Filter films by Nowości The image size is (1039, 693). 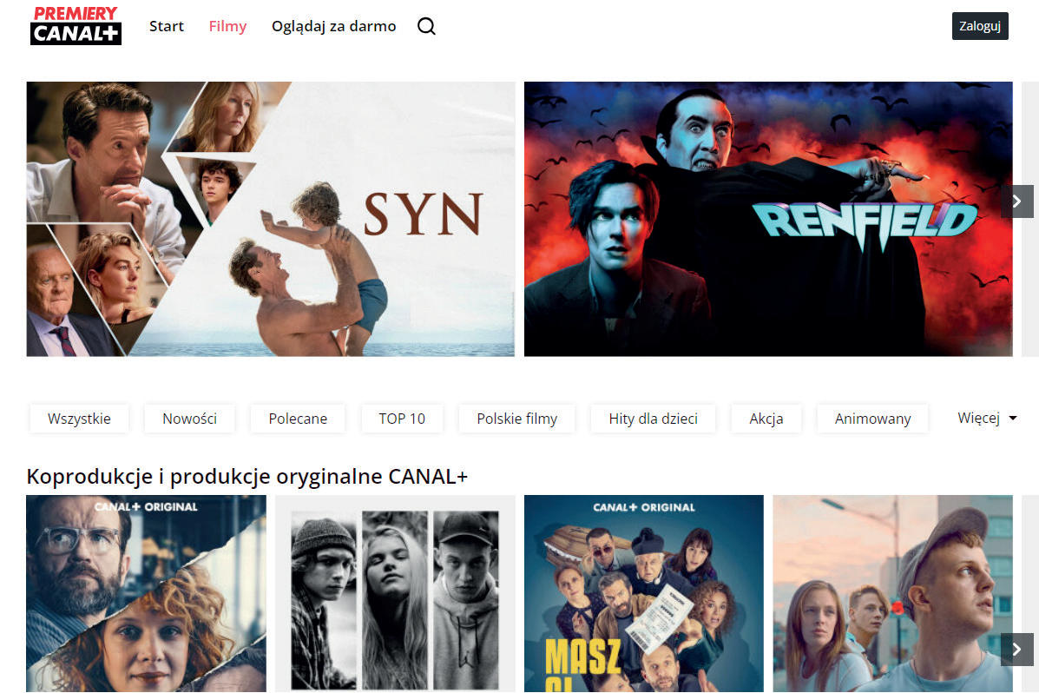pos(189,419)
